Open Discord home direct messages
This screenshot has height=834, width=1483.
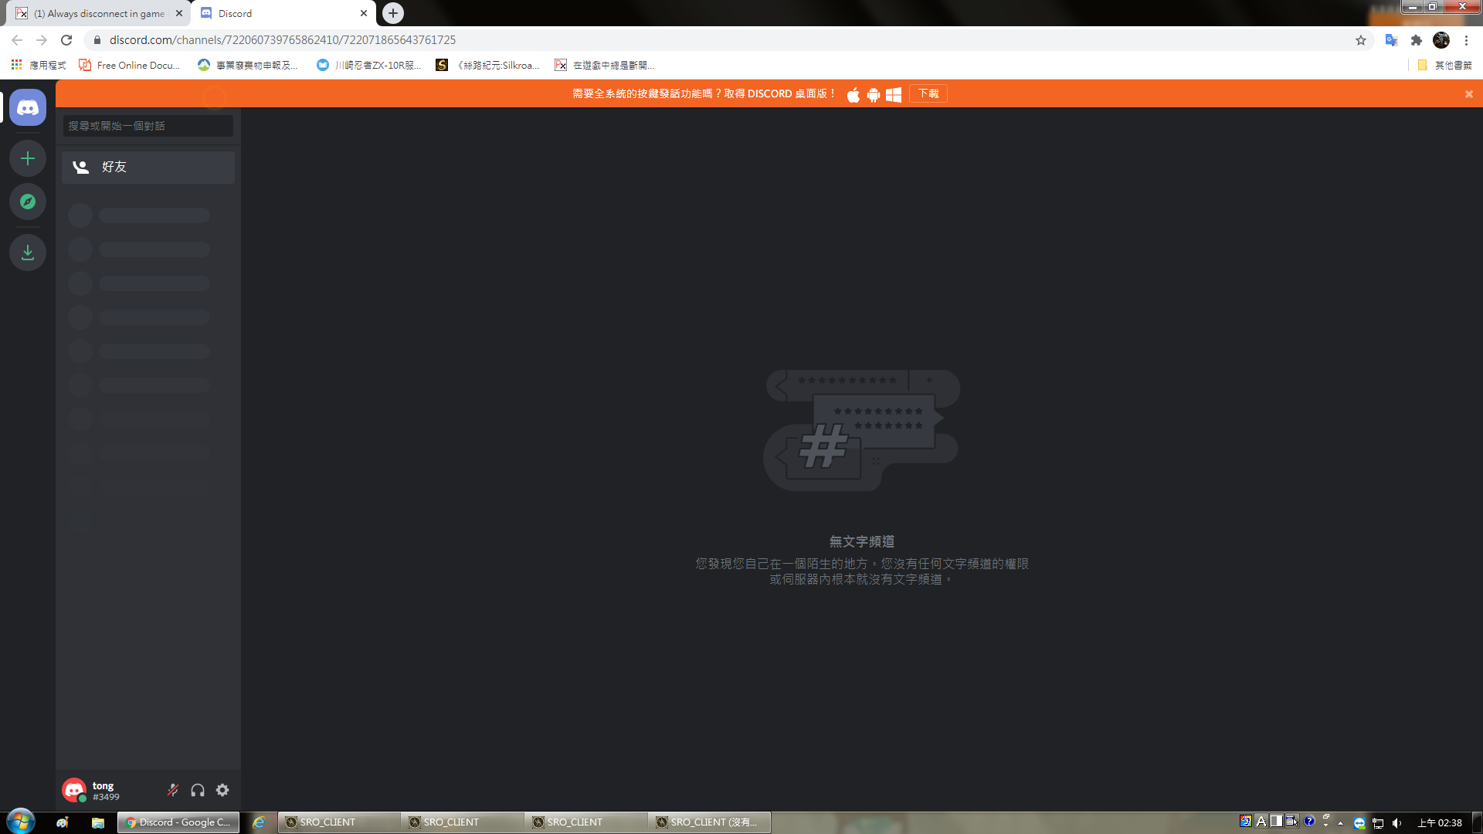click(x=28, y=108)
